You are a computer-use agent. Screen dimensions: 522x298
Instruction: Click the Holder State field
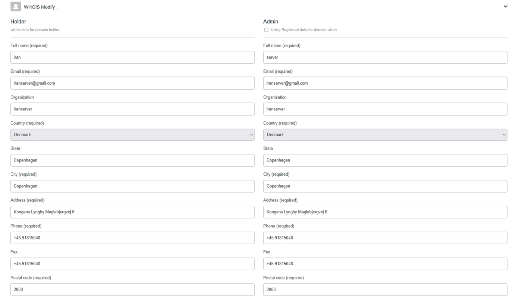[x=132, y=160]
